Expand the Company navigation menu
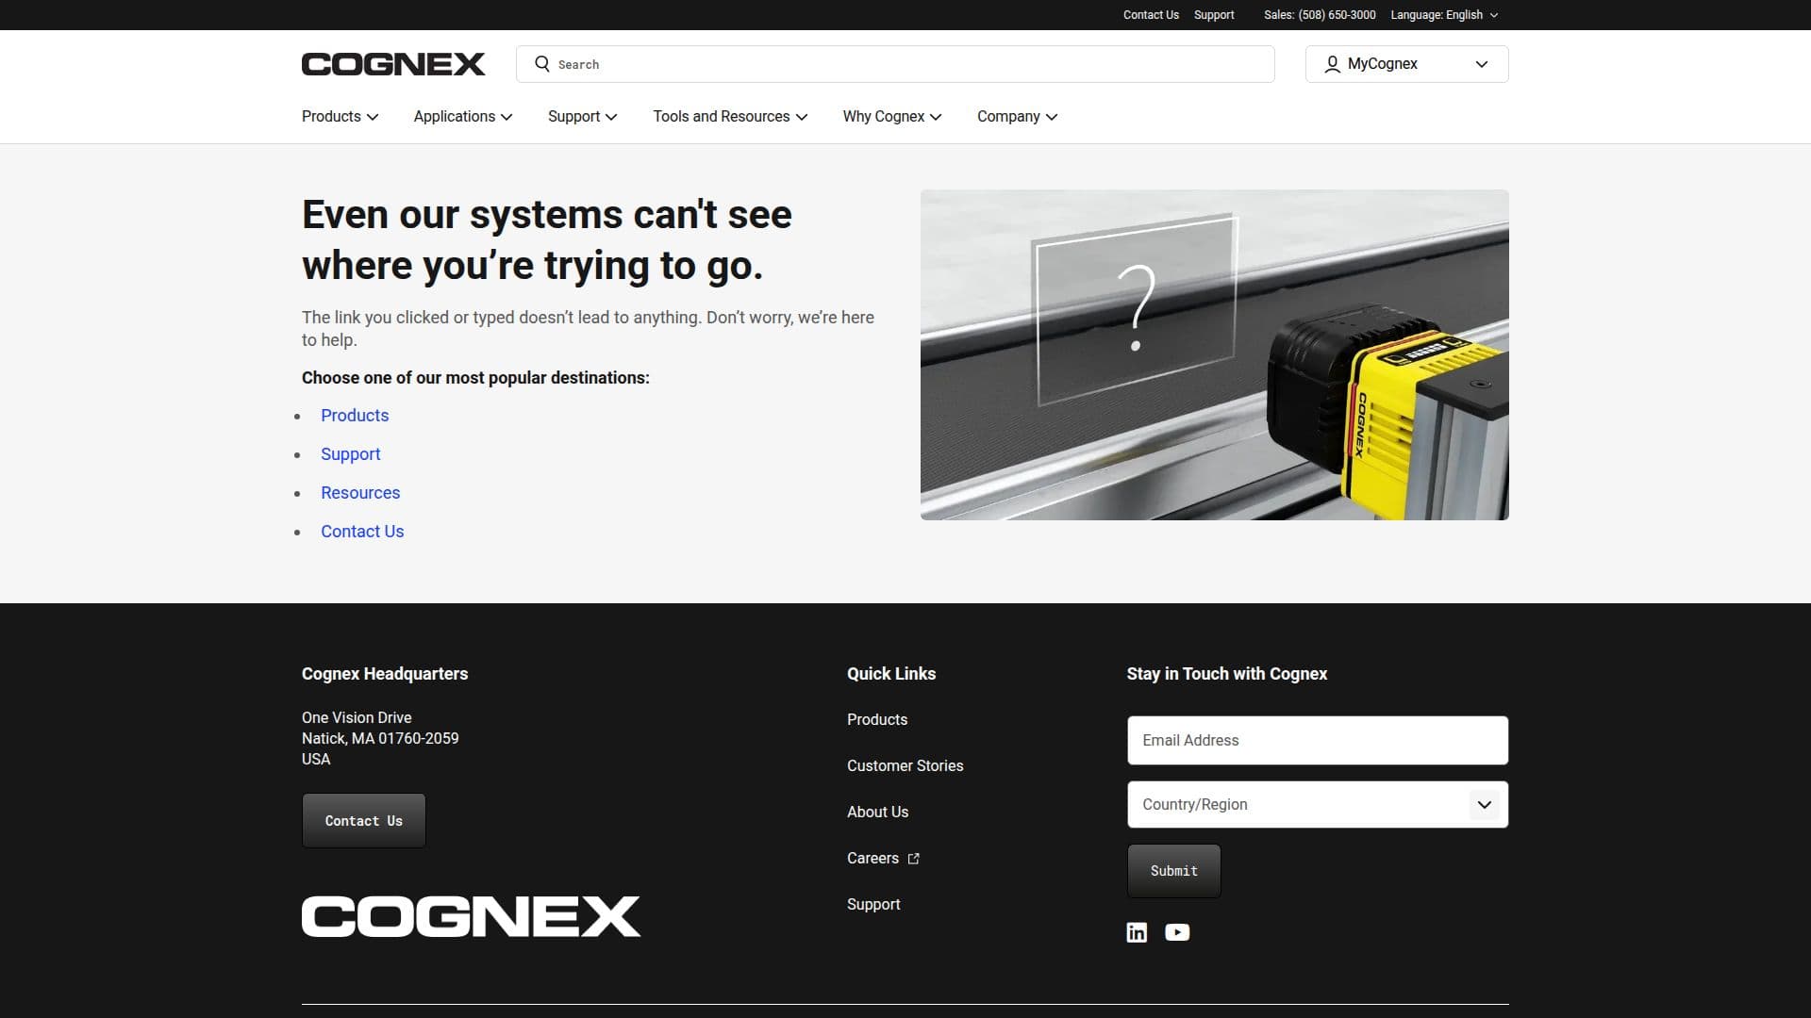This screenshot has width=1811, height=1018. (x=1017, y=117)
